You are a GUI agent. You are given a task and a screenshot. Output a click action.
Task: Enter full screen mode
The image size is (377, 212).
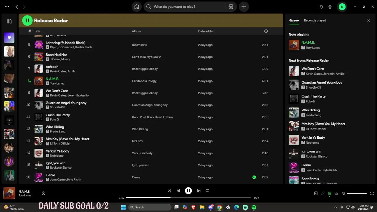coord(372,193)
